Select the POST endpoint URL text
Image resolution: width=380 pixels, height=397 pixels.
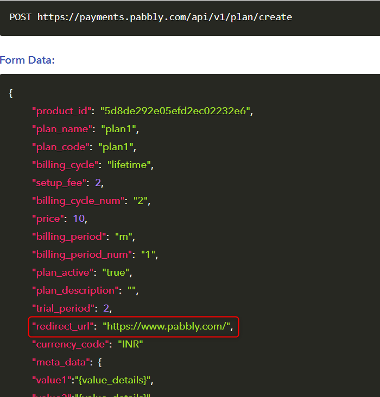coord(164,17)
